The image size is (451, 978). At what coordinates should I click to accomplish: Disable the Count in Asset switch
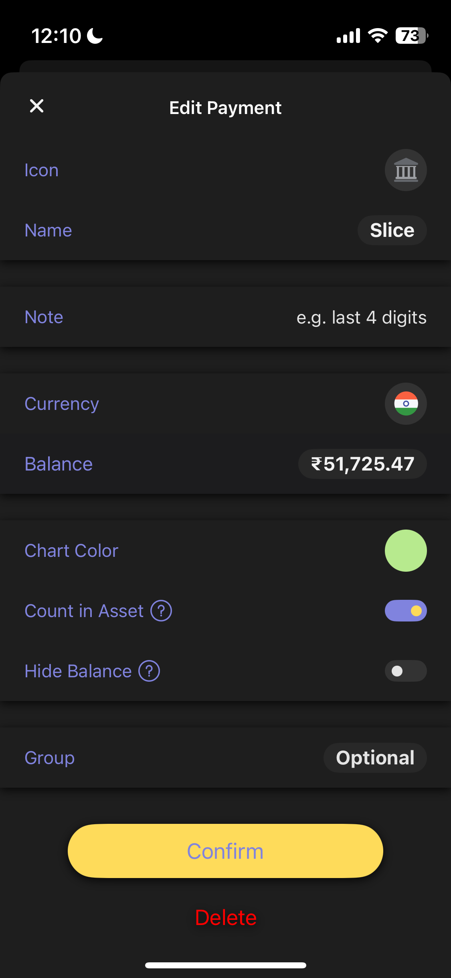[406, 611]
